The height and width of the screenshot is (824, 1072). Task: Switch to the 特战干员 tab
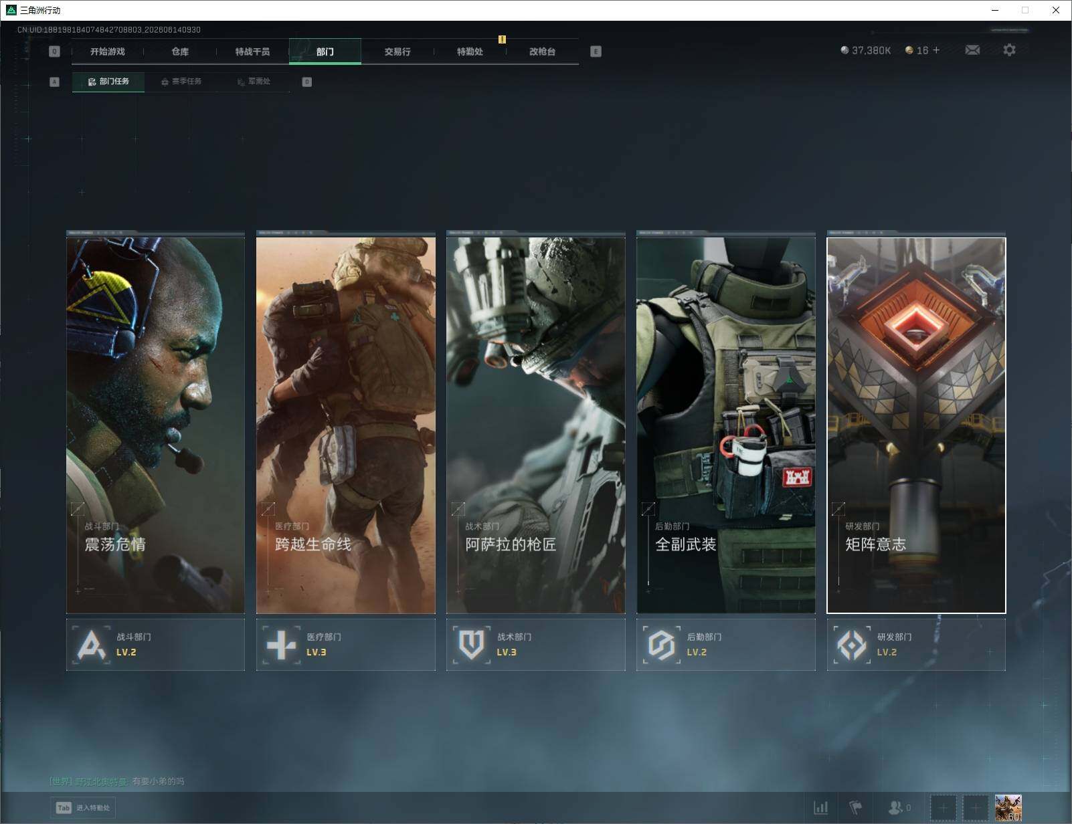(x=252, y=51)
